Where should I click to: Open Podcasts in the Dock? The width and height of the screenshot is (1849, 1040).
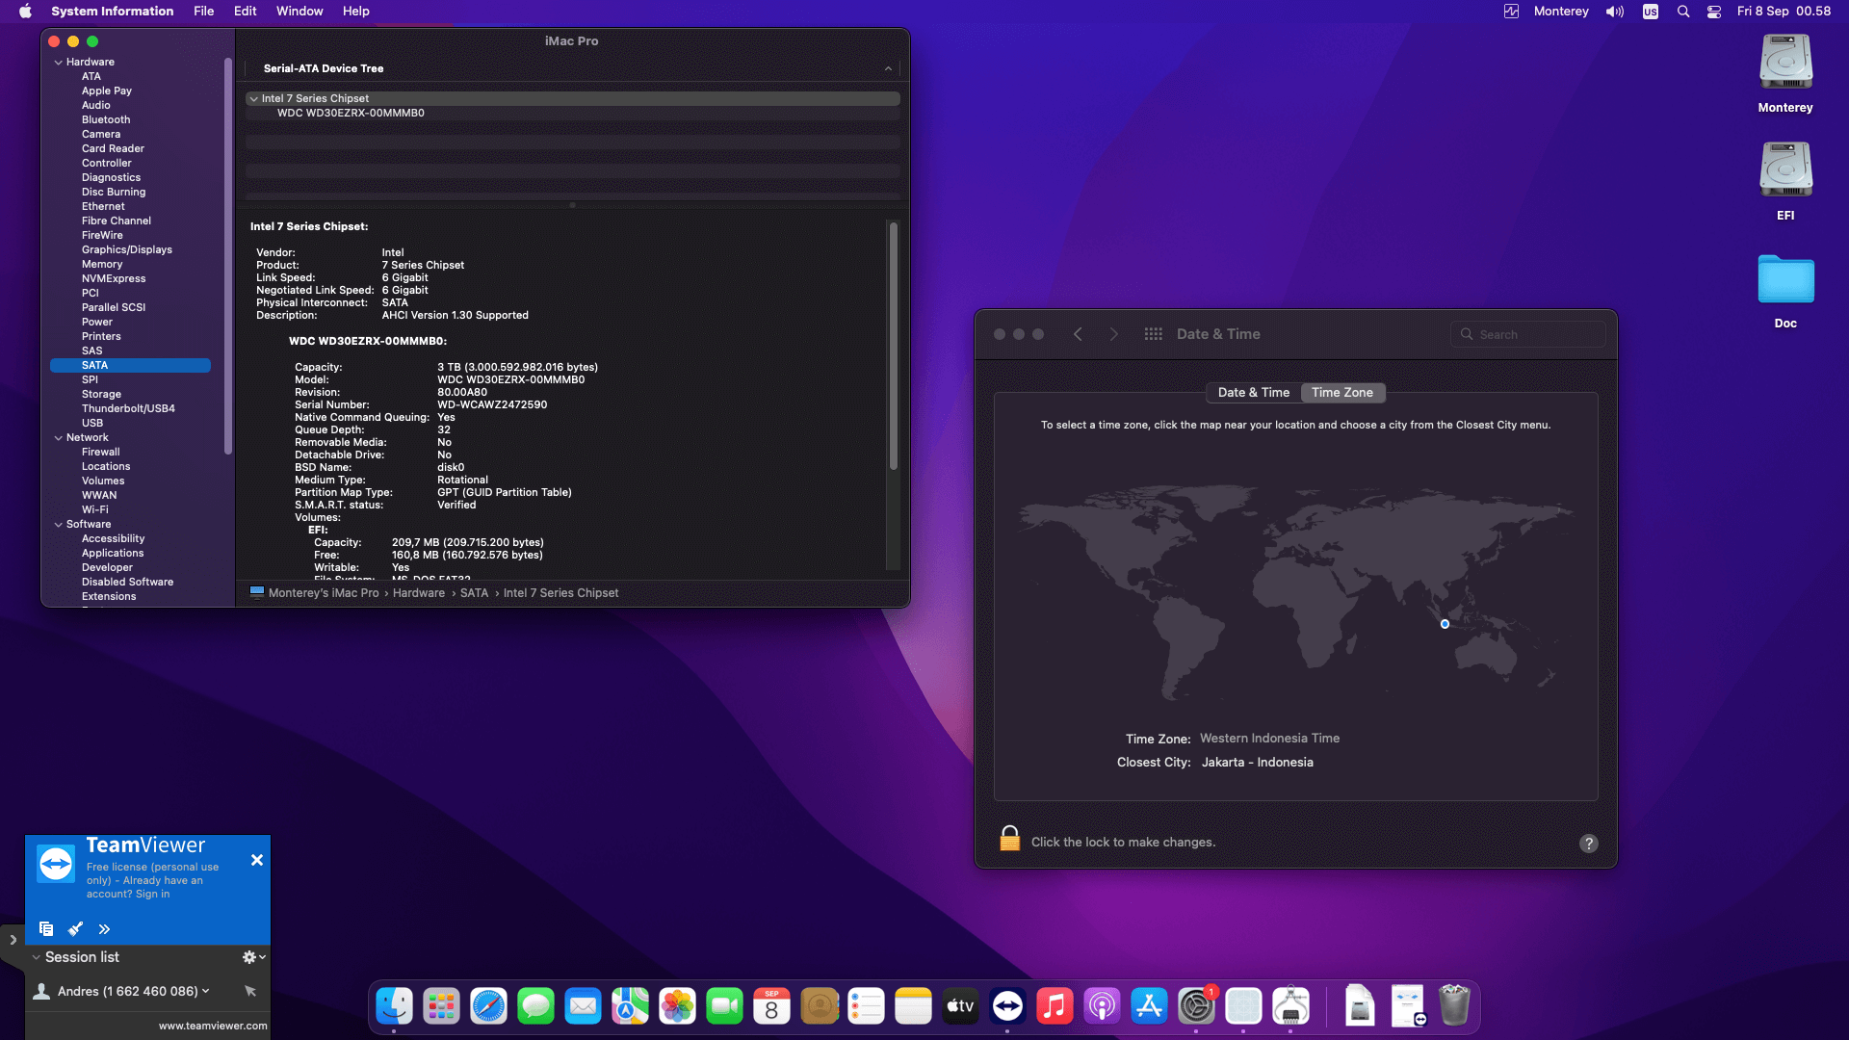(x=1102, y=1006)
